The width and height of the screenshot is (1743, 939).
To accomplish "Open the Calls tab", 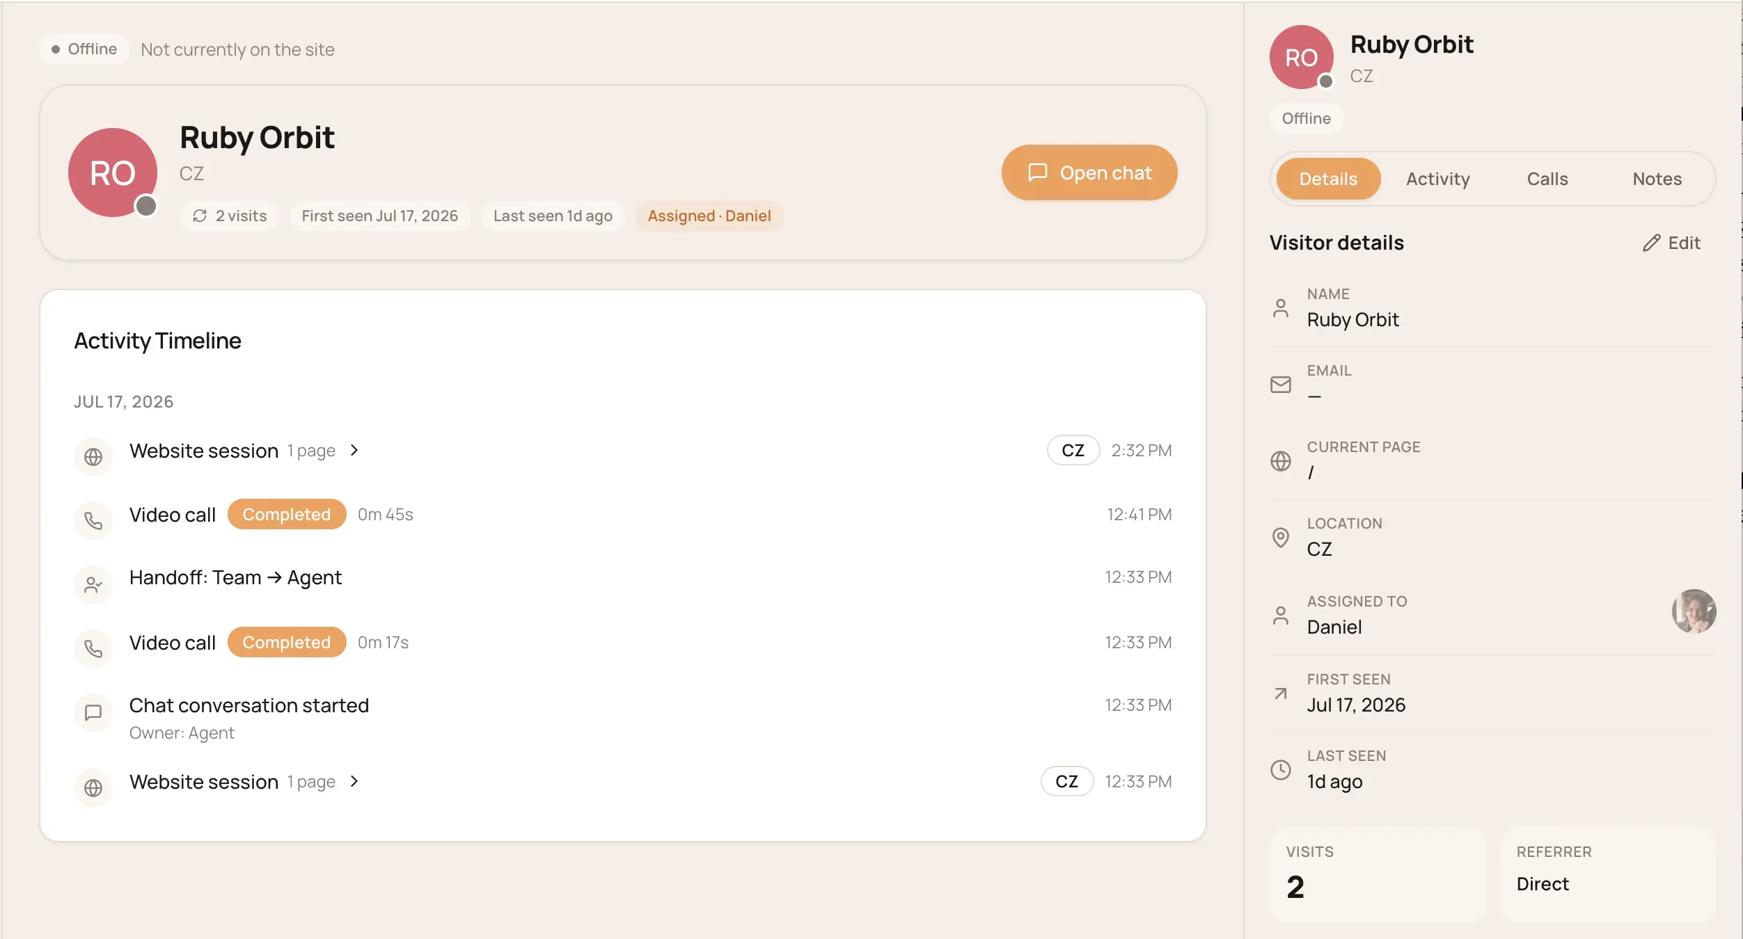I will coord(1547,179).
